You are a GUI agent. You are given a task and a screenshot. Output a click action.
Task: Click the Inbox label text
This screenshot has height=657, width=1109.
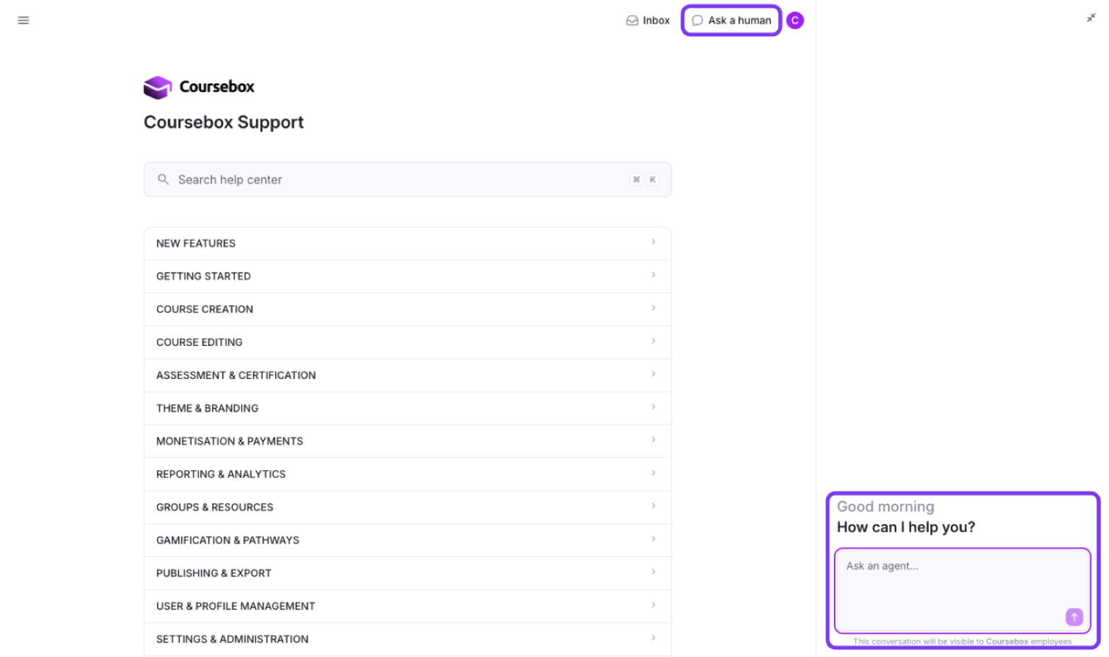click(656, 21)
